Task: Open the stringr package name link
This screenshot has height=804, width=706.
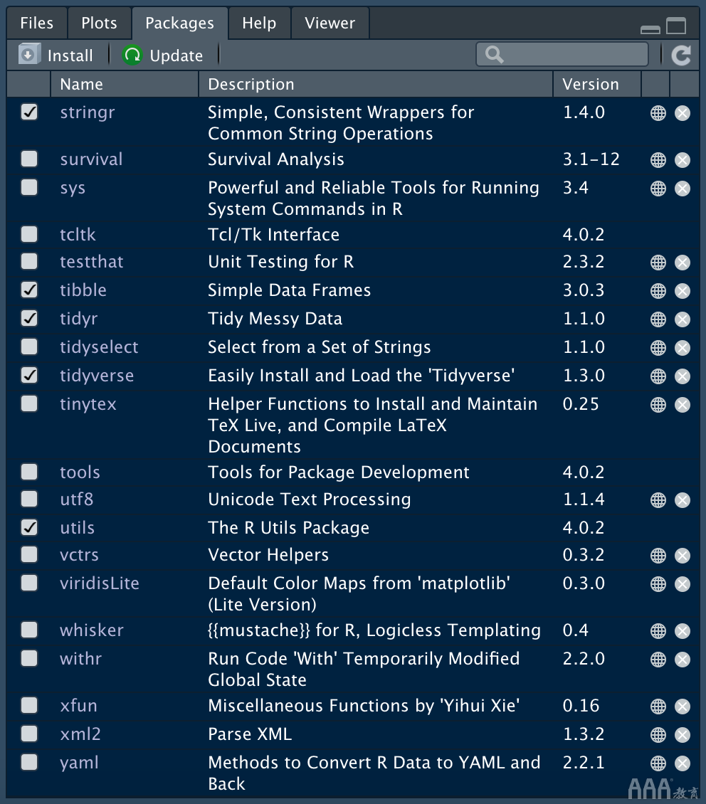Action: (x=87, y=113)
